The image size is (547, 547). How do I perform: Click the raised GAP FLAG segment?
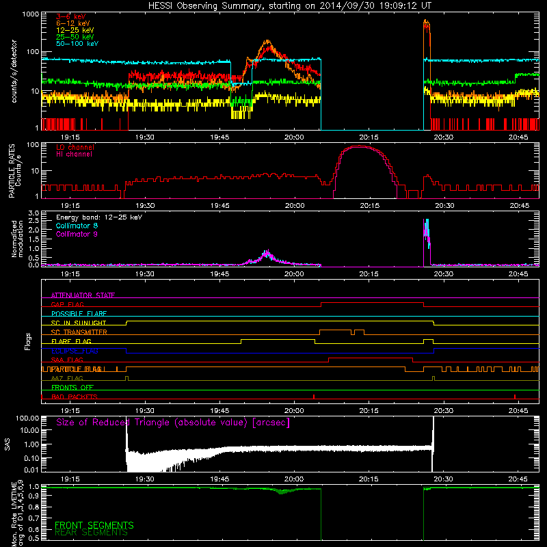pyautogui.click(x=372, y=303)
